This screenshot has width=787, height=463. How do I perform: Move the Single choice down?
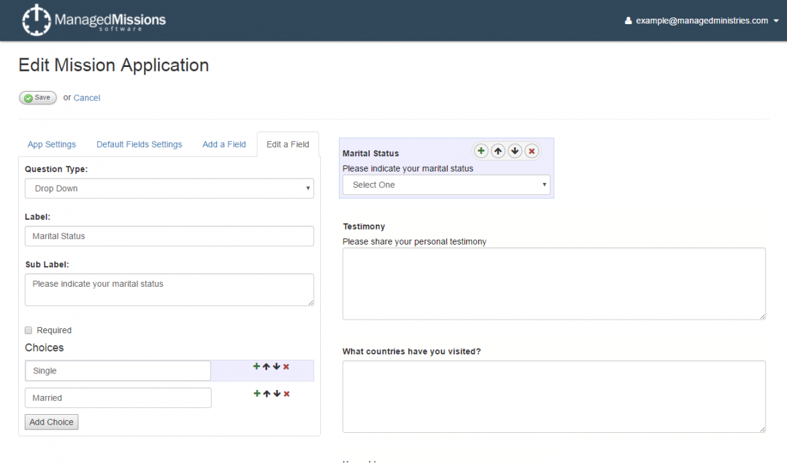277,367
